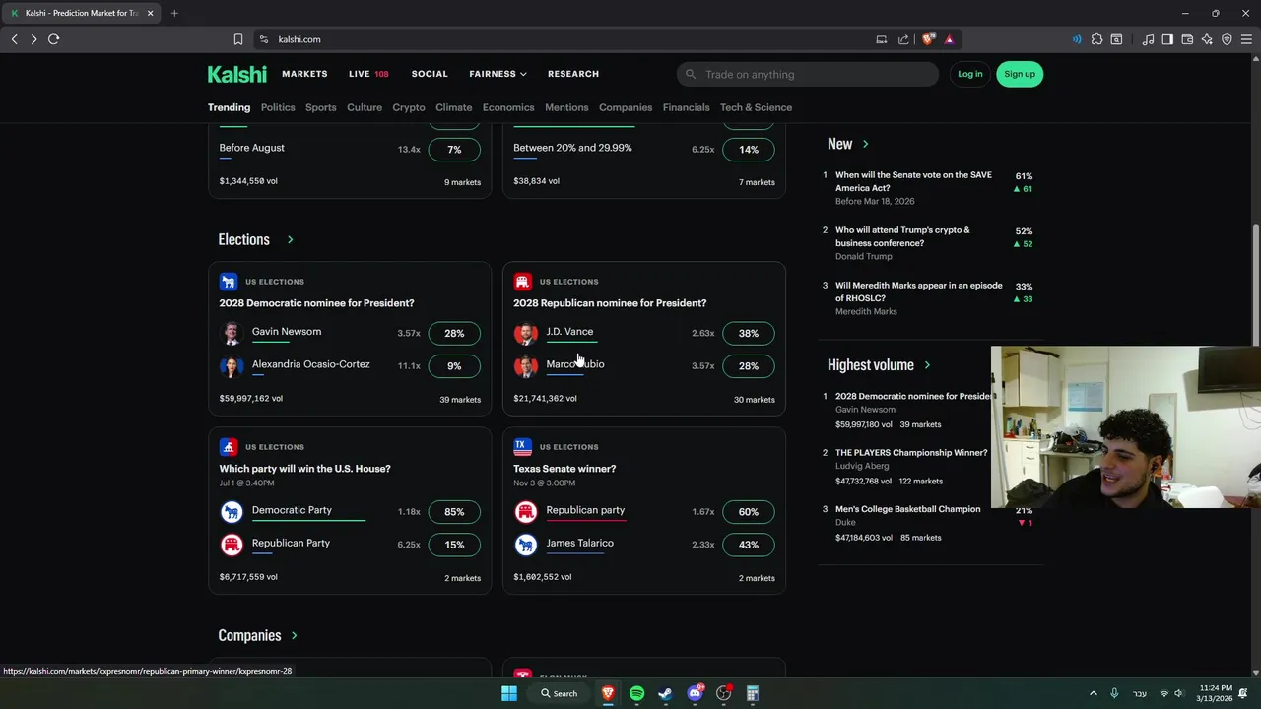The image size is (1261, 709).
Task: Select Marco Rubio 28% button
Action: [749, 365]
